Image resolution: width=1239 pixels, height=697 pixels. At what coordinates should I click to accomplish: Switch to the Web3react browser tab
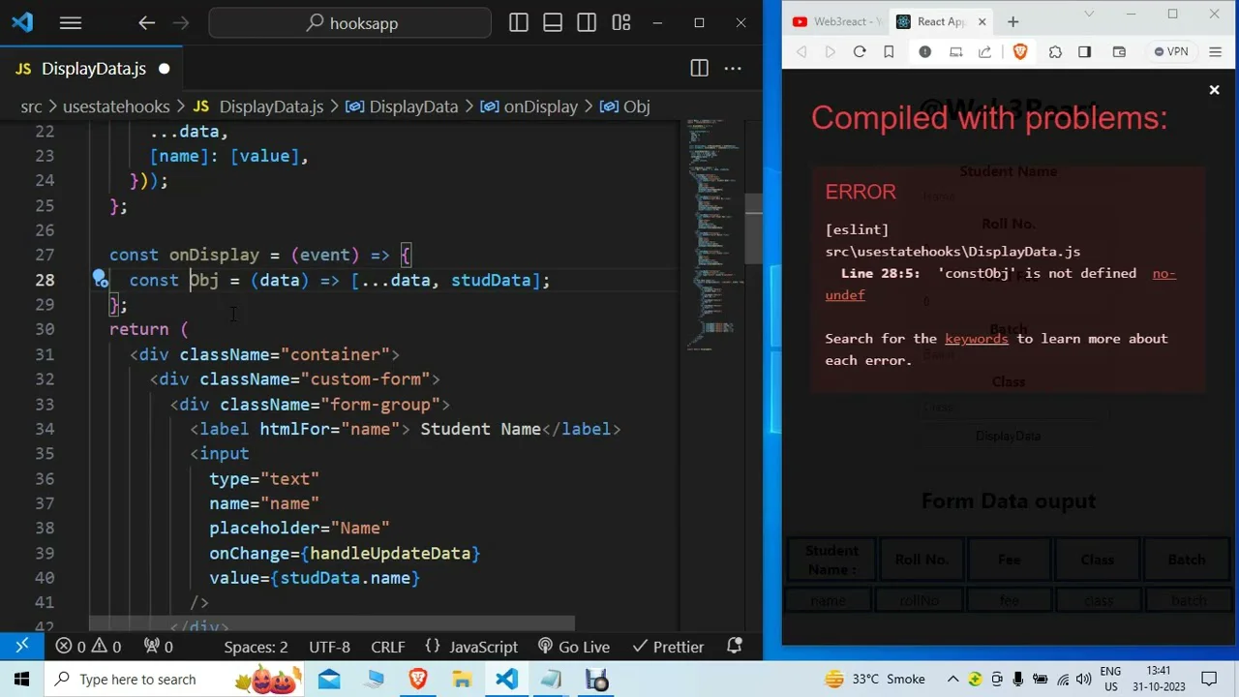tap(834, 21)
